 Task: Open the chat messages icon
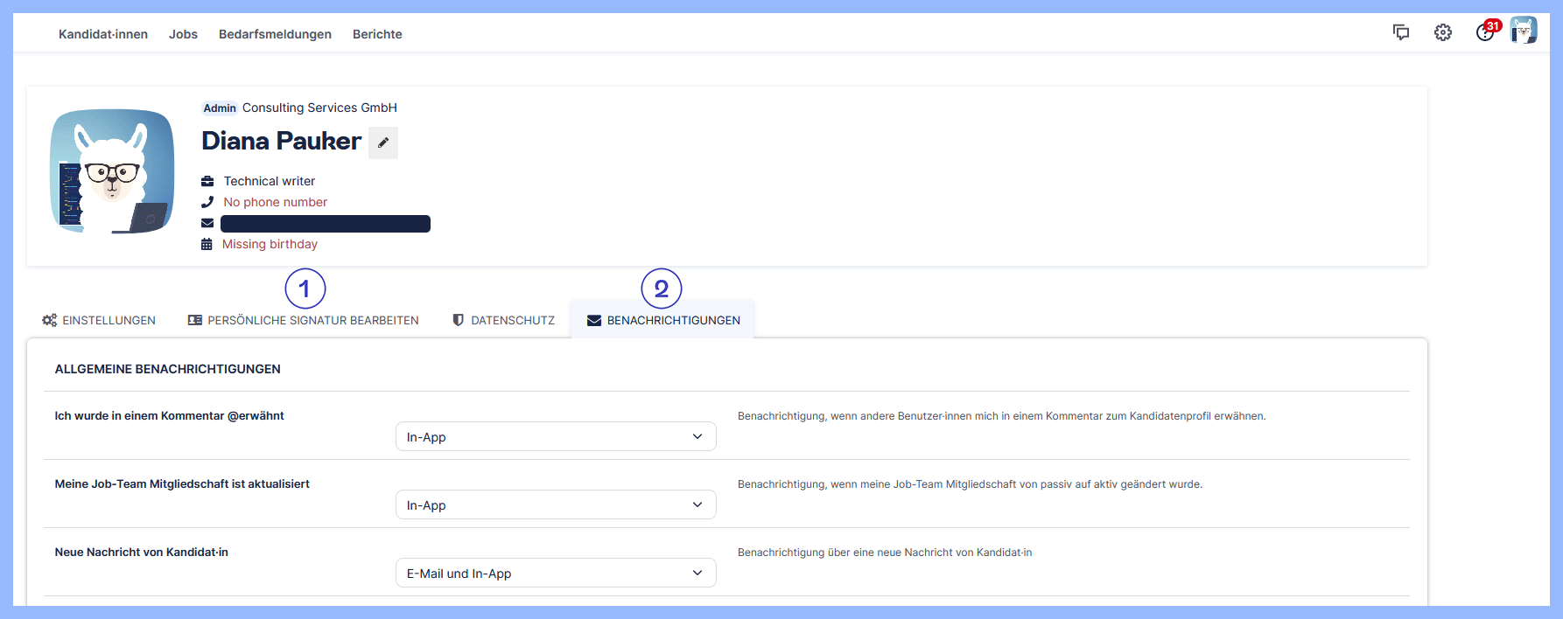click(x=1400, y=32)
